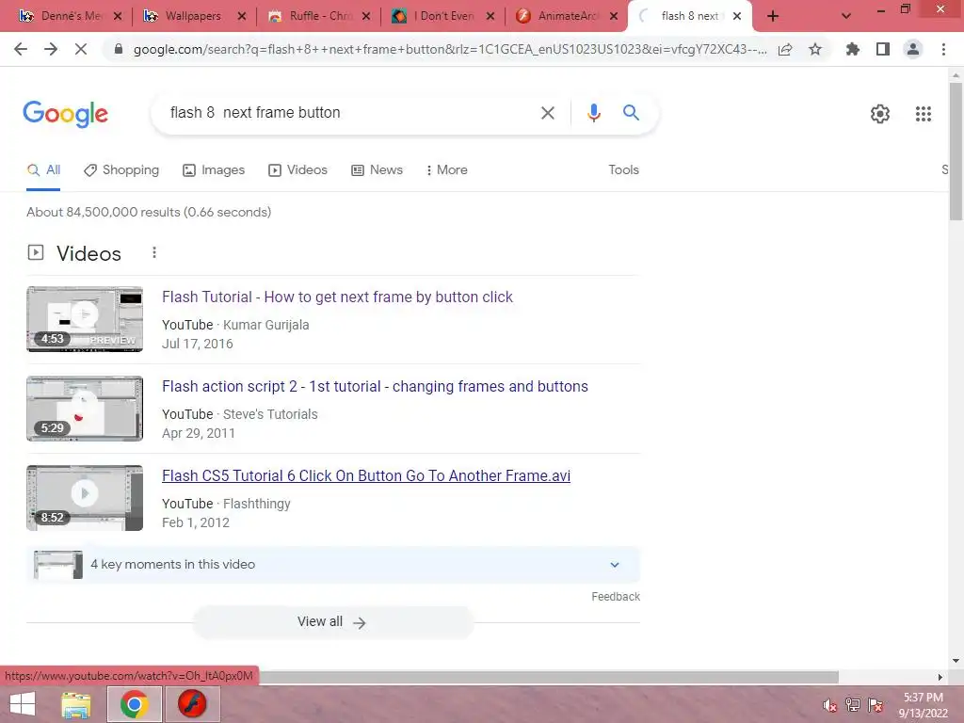Select the Shopping results filter
The width and height of the screenshot is (964, 723).
[121, 169]
